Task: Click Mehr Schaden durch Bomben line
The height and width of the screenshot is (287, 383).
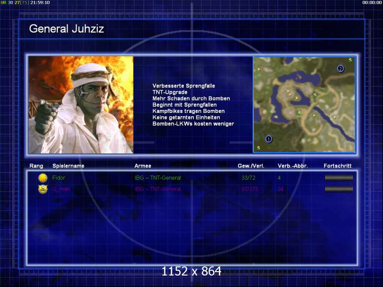Action: tap(191, 99)
